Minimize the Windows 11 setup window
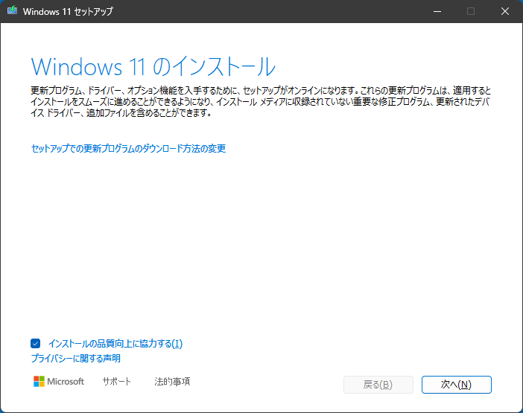The image size is (523, 413). click(x=437, y=11)
